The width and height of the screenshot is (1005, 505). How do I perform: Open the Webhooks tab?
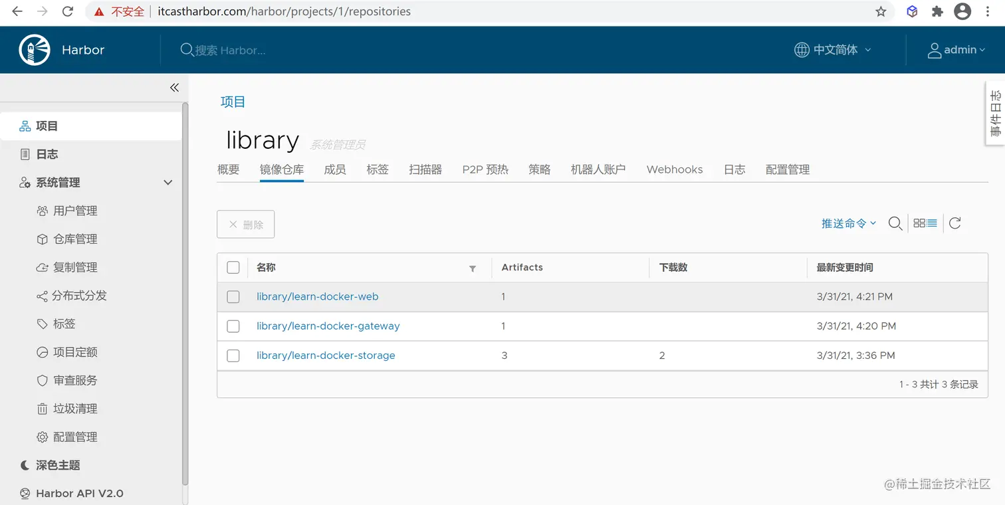click(x=674, y=169)
